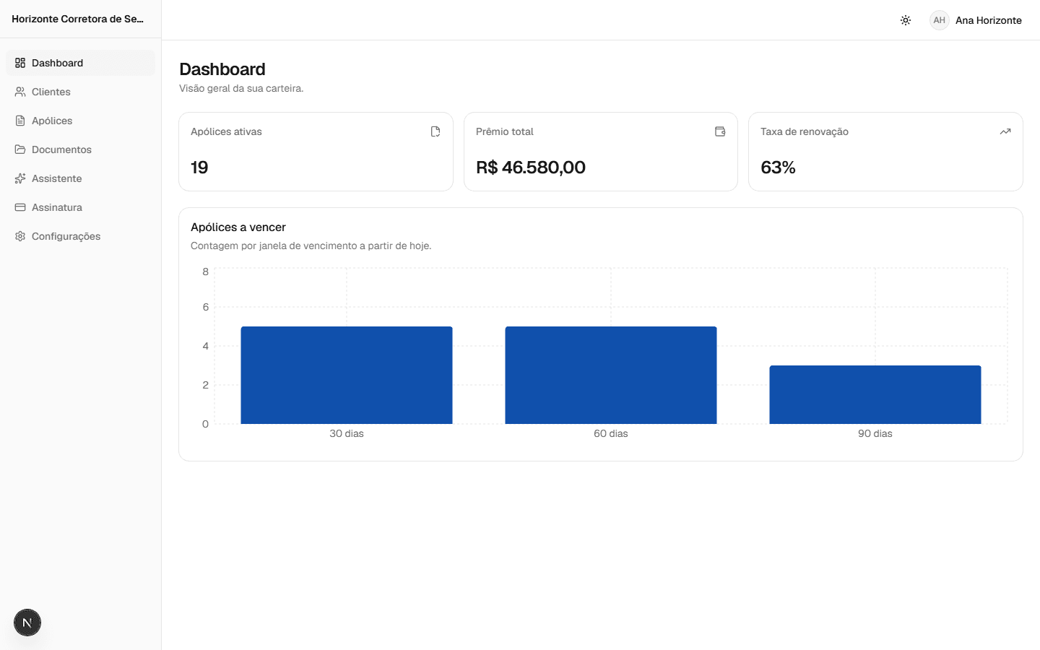Click the 19 active policies value
The height and width of the screenshot is (650, 1040).
point(199,168)
